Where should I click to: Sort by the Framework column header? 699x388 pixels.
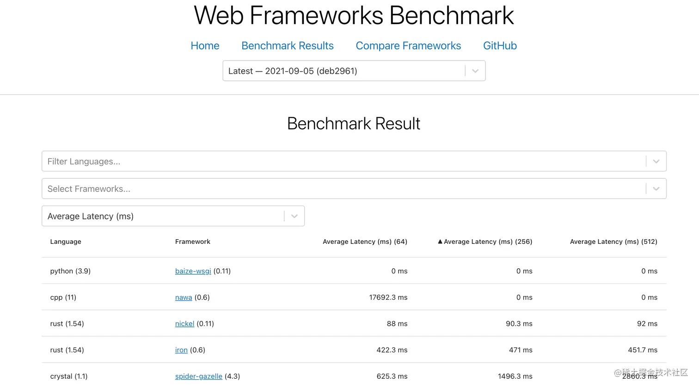pos(193,242)
